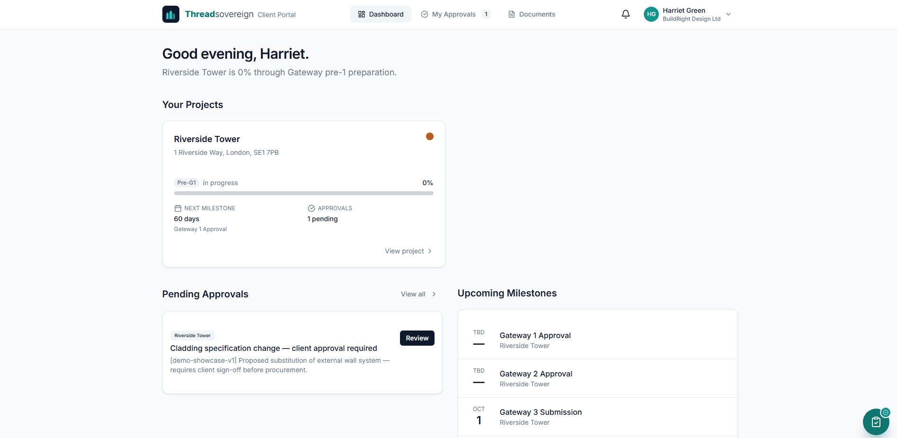Open the Gateway 1 Approval milestone
This screenshot has width=897, height=438.
coord(597,340)
